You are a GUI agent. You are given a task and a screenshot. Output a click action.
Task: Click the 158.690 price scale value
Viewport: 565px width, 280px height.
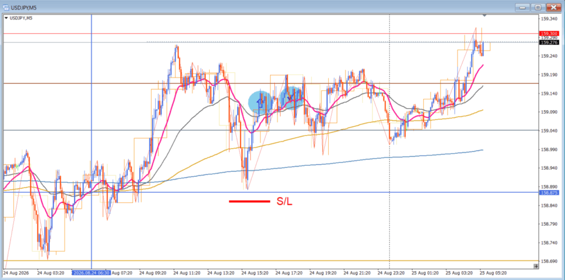pos(549,261)
